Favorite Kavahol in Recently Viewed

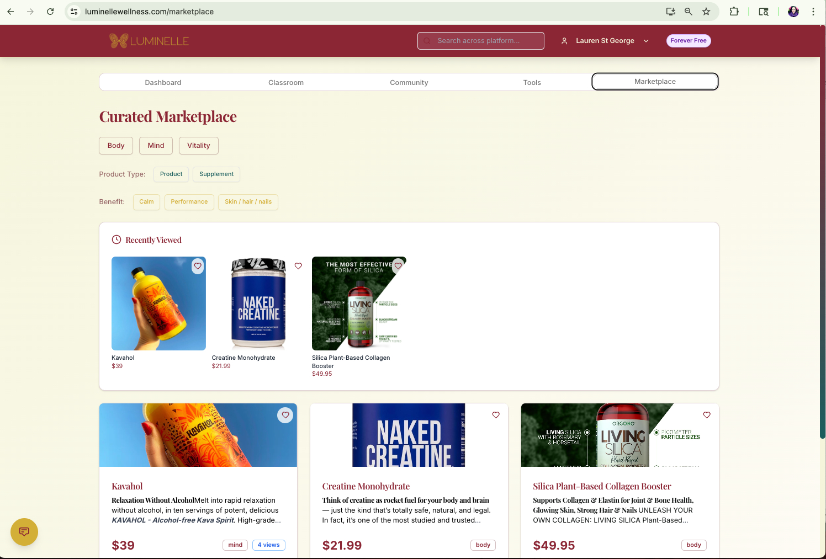click(x=198, y=267)
